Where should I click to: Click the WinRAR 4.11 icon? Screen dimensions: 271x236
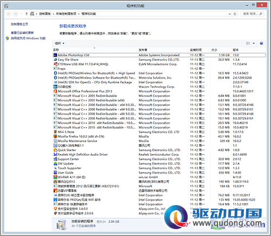click(55, 177)
